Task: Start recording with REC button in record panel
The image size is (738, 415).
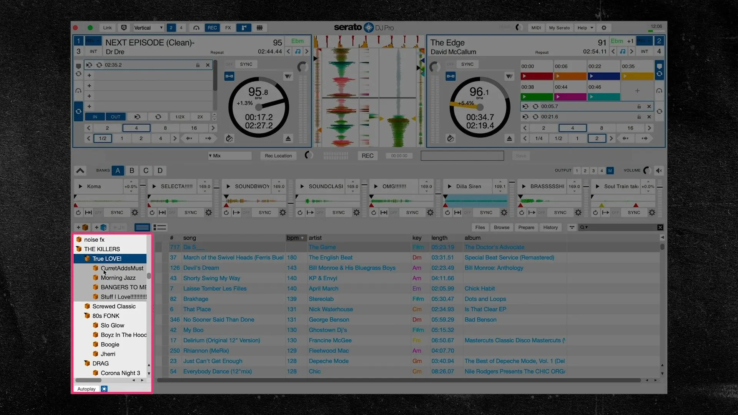Action: click(367, 156)
